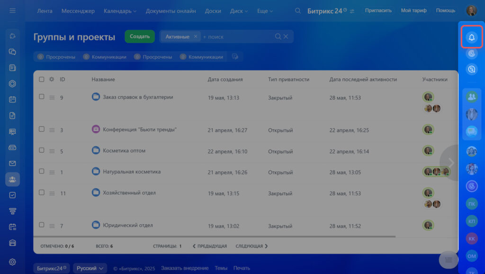
Task: Open the tasks checkmark icon in left sidebar
Action: (13, 195)
